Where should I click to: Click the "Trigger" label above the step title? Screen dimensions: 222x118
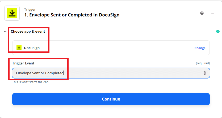(x=30, y=10)
